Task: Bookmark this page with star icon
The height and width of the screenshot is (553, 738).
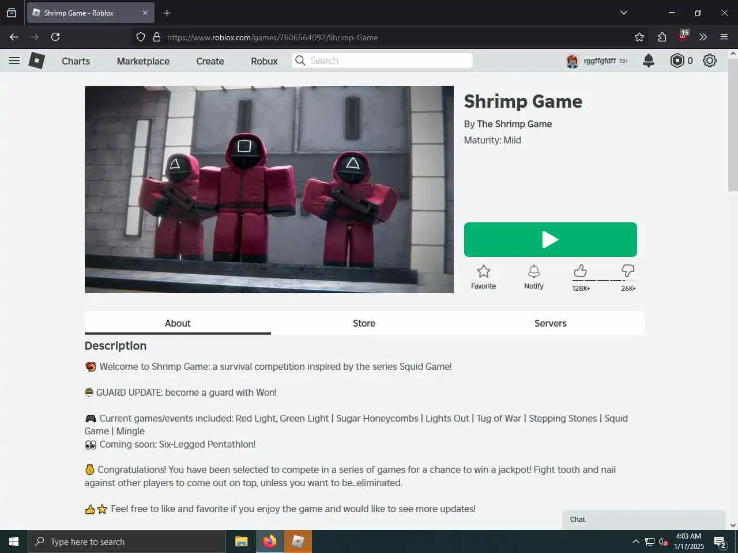Action: pyautogui.click(x=639, y=37)
